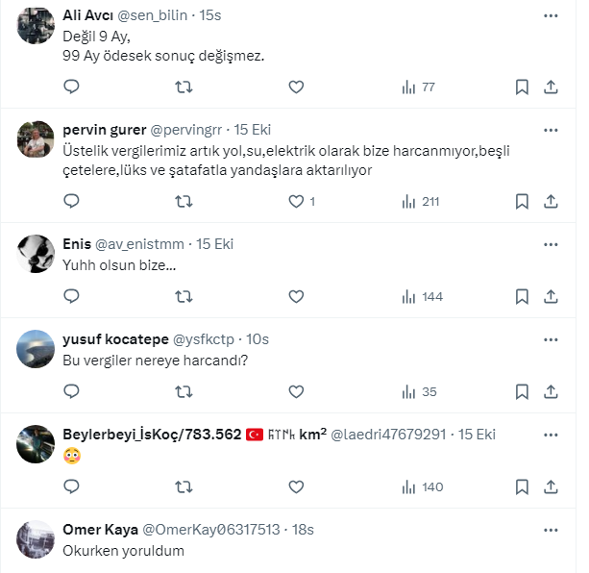Retweet Ali Avcı's tweet

pyautogui.click(x=183, y=87)
